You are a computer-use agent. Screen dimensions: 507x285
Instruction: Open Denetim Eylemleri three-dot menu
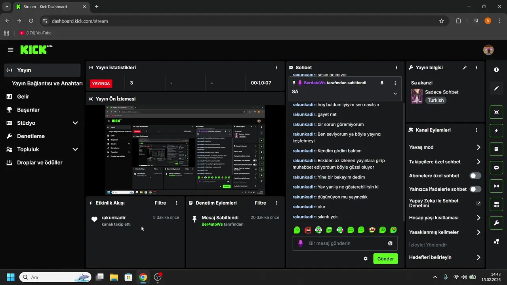(276, 203)
